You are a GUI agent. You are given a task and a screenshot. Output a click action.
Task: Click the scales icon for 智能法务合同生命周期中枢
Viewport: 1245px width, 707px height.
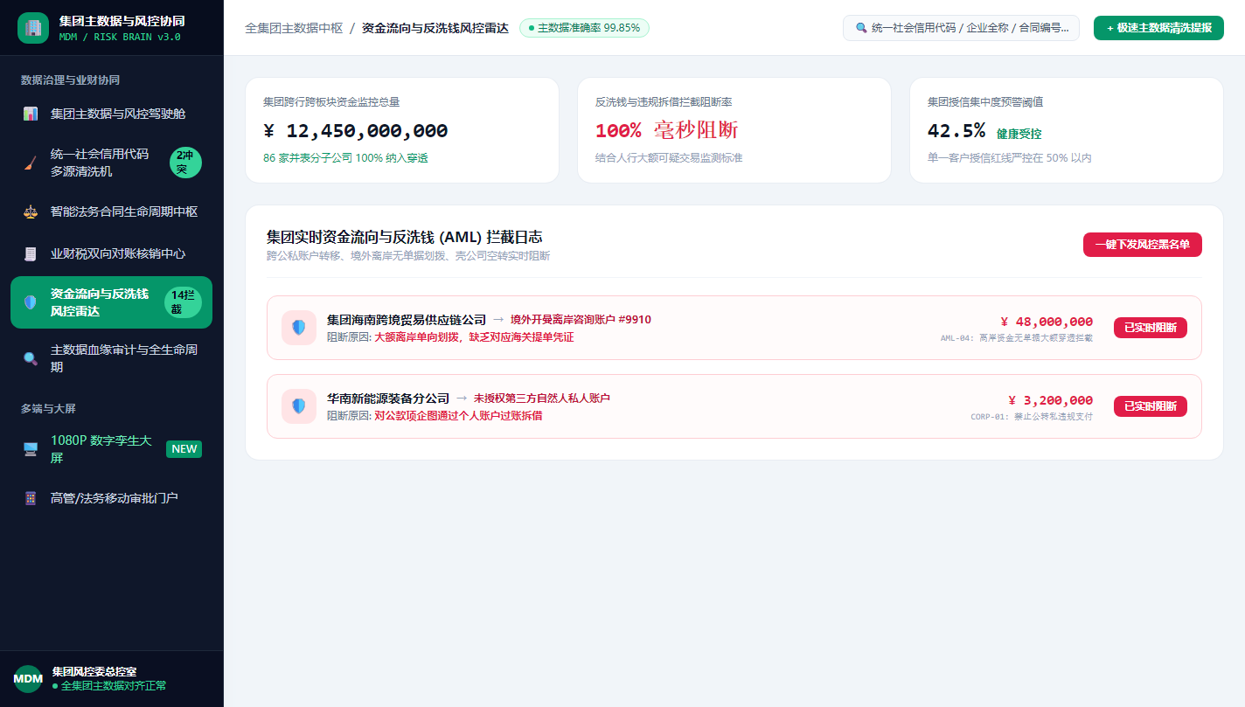(31, 211)
